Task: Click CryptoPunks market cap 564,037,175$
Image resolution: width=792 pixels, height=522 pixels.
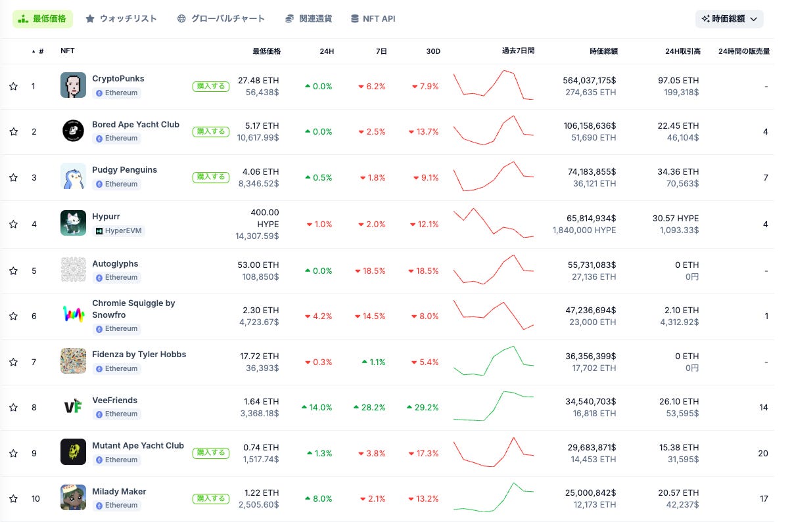Action: [x=589, y=81]
